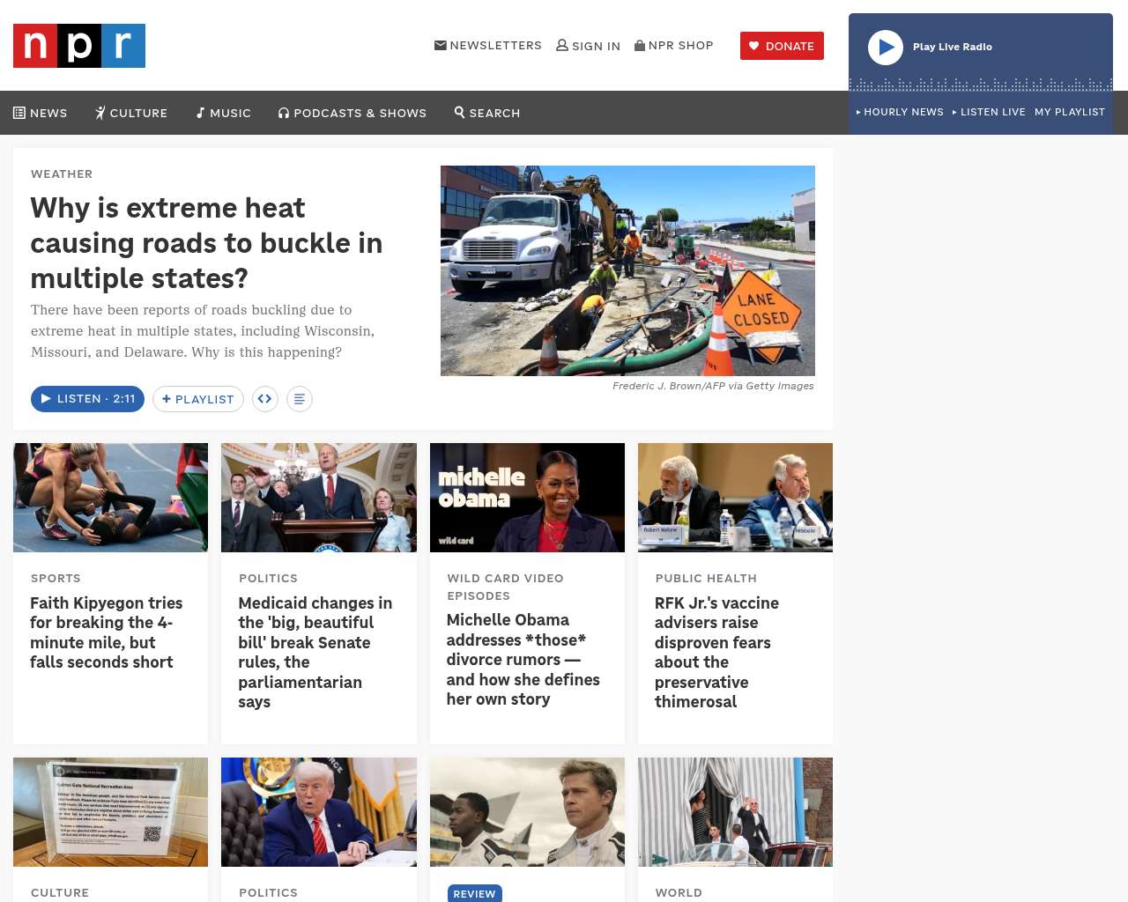Click the striped tent World story thumbnail
Screen dimensions: 1128x902
point(735,812)
